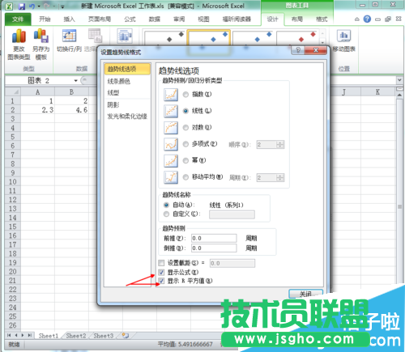Click the 前推 forecast forward input field

click(214, 238)
